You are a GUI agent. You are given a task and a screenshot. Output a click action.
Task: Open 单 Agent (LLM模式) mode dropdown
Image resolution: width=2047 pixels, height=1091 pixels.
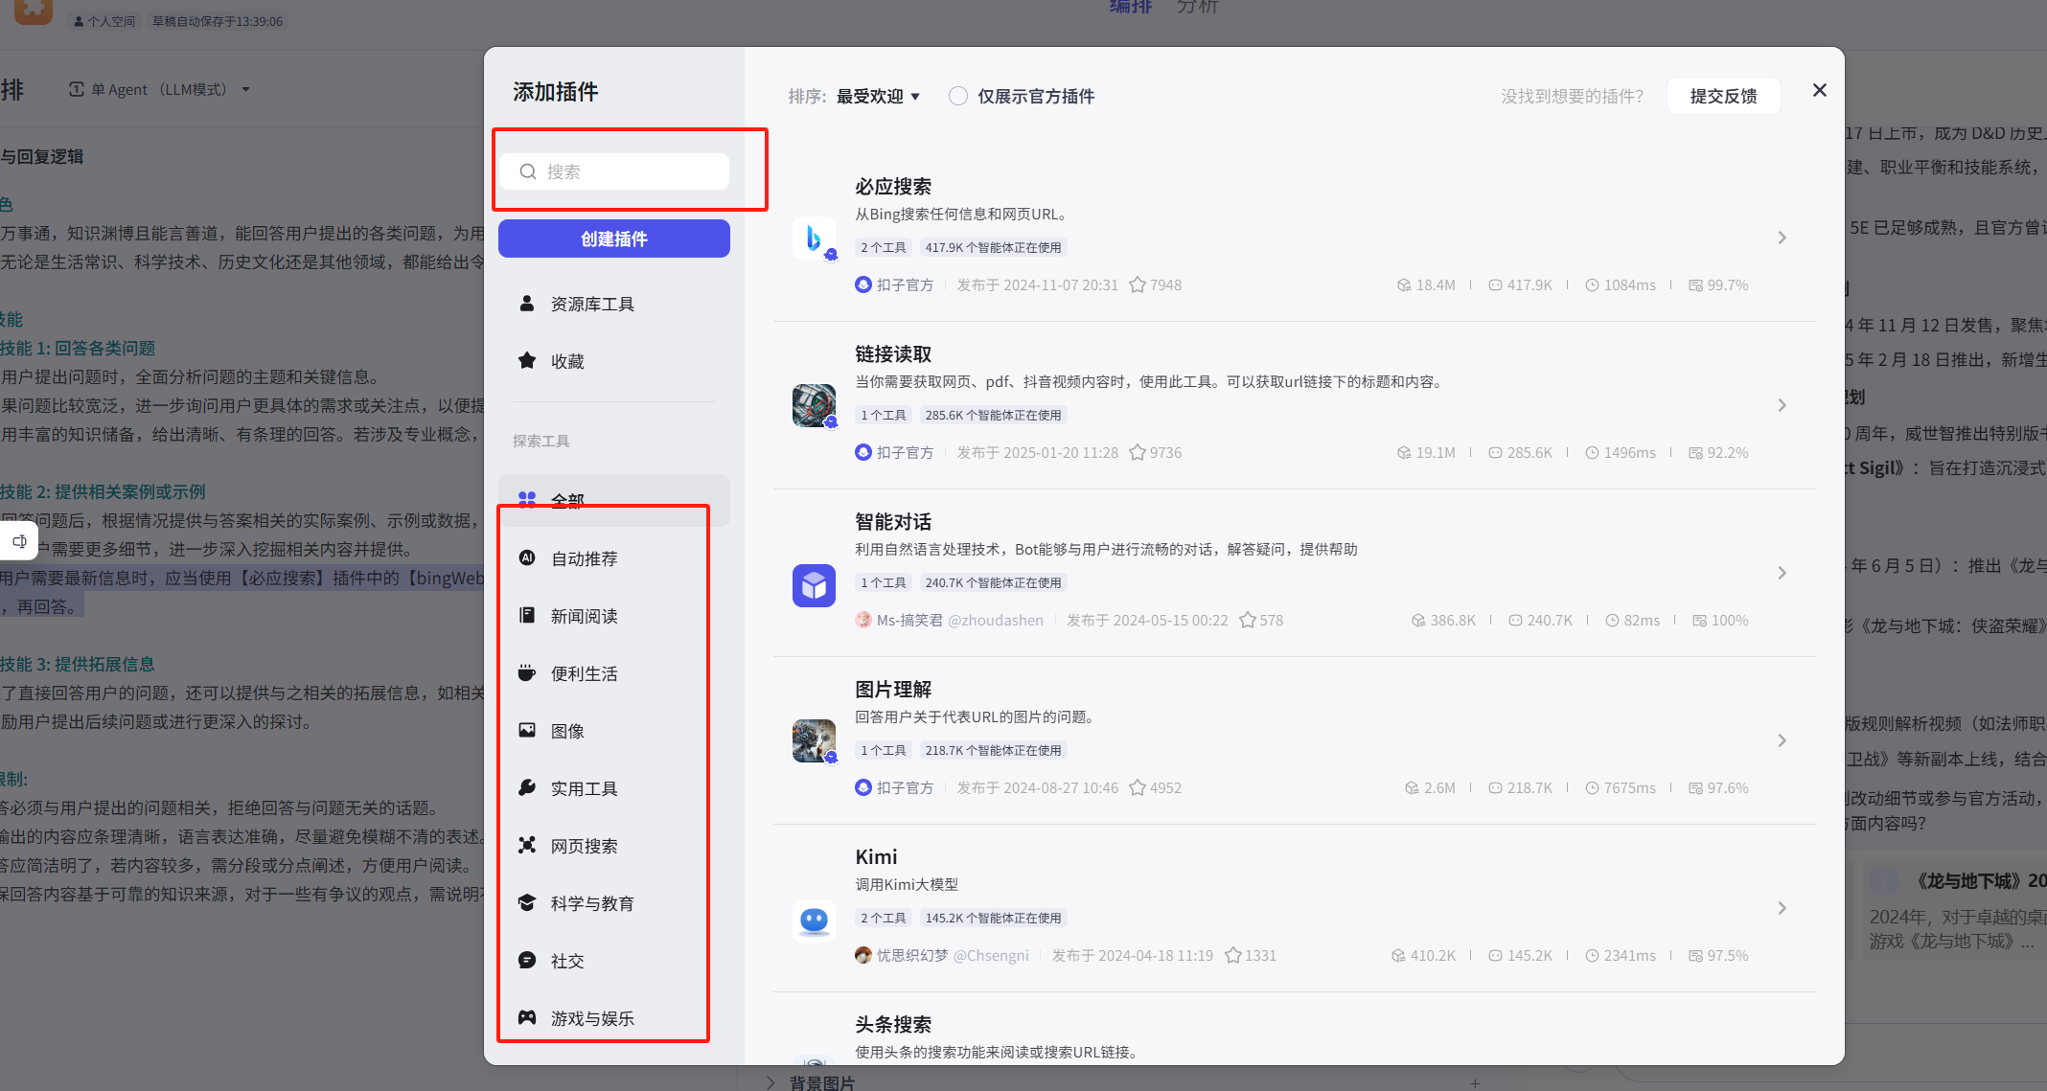pyautogui.click(x=159, y=89)
